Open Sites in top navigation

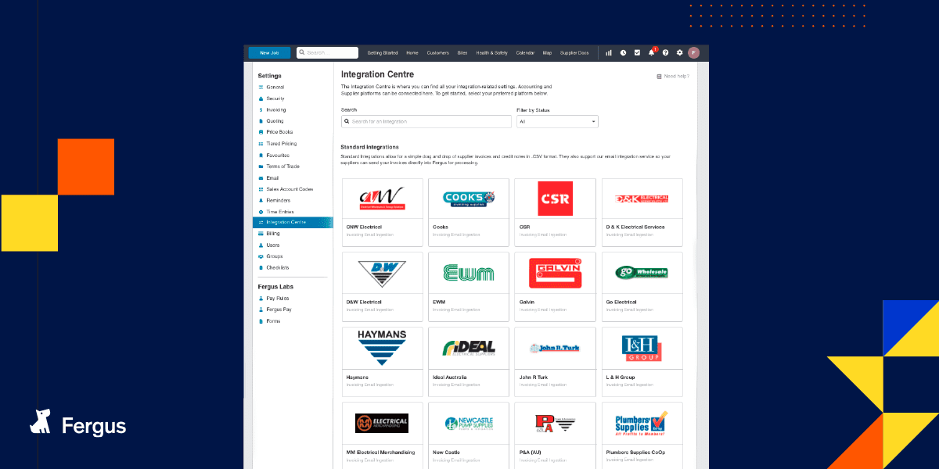point(462,52)
